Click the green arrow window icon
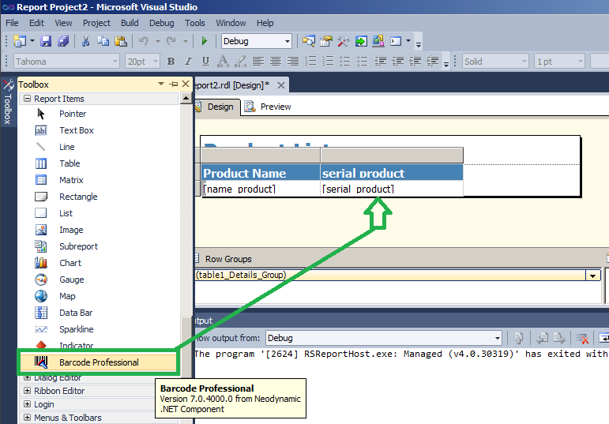 point(361,41)
